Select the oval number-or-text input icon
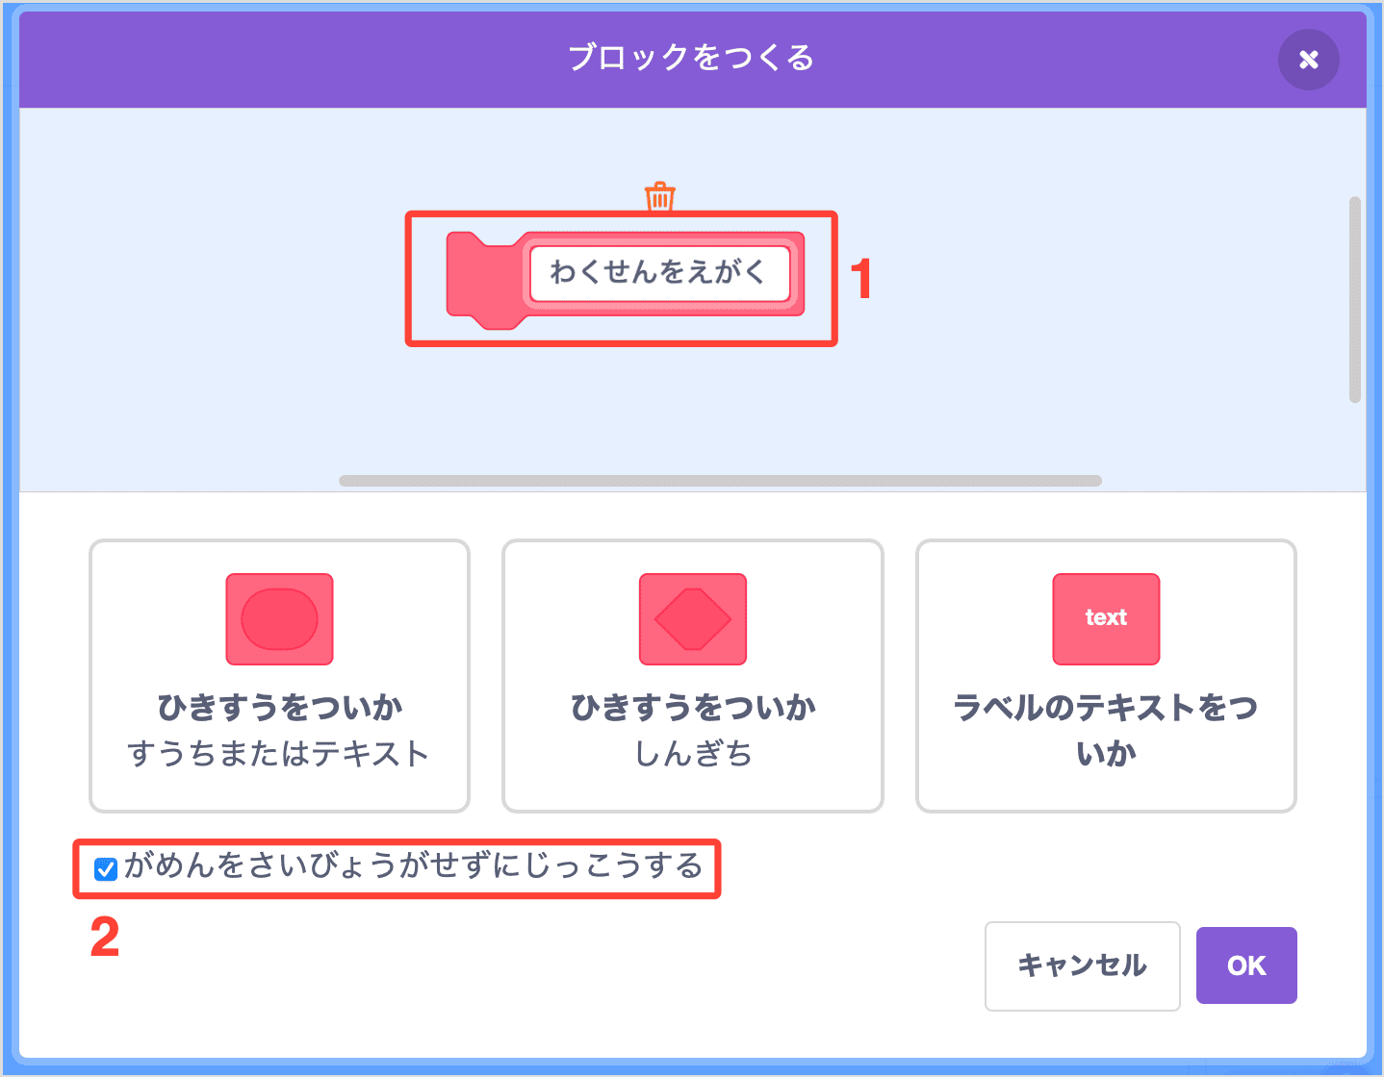Image resolution: width=1384 pixels, height=1077 pixels. [x=279, y=619]
